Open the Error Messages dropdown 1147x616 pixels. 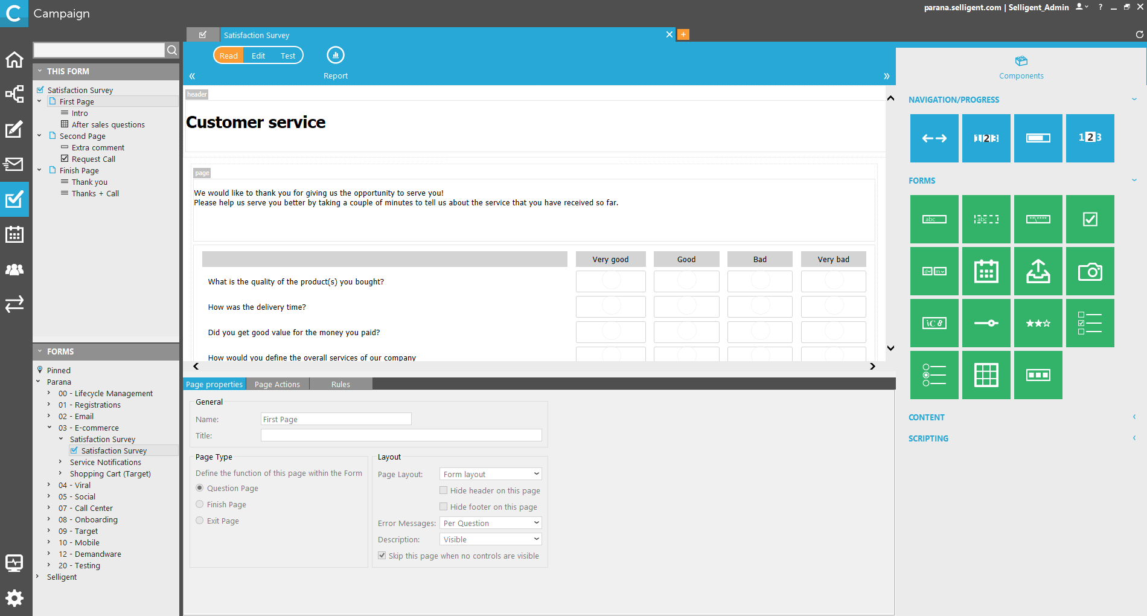(490, 523)
